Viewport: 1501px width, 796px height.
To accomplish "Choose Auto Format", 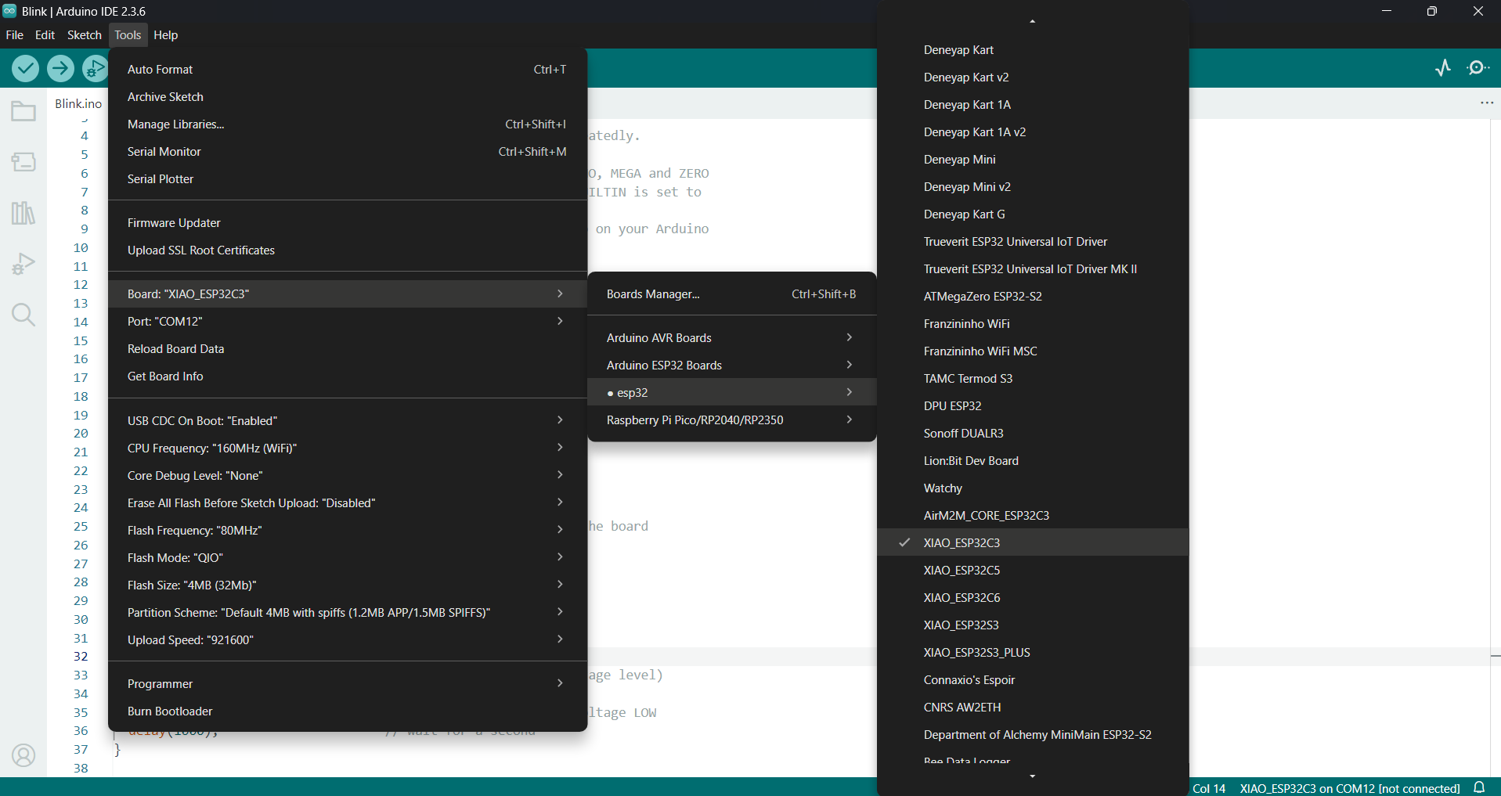I will pyautogui.click(x=348, y=69).
